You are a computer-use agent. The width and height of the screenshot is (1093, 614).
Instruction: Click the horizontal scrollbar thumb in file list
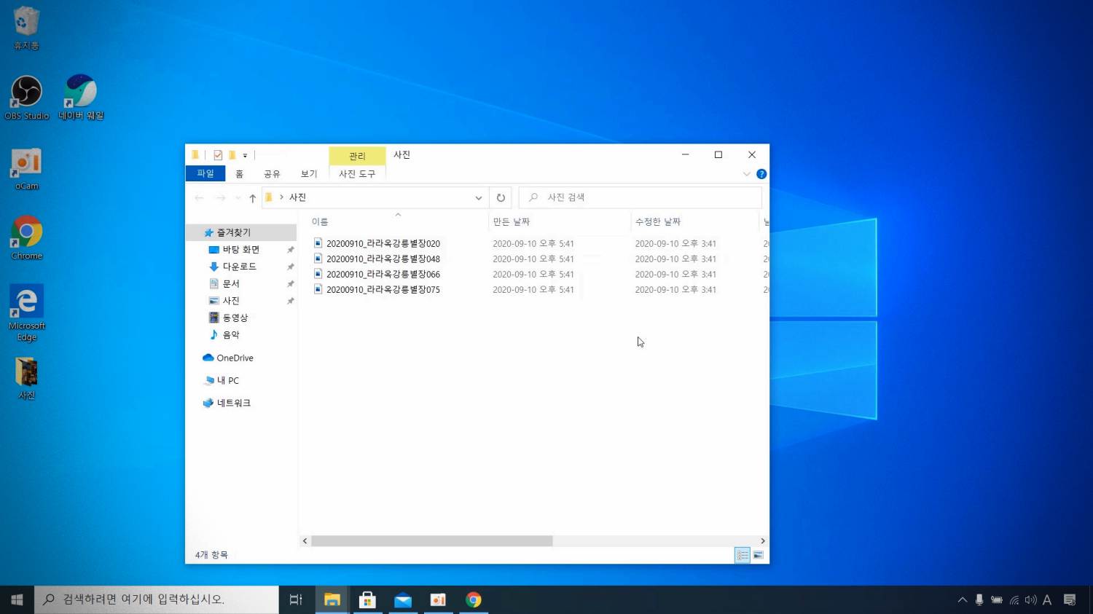(431, 541)
